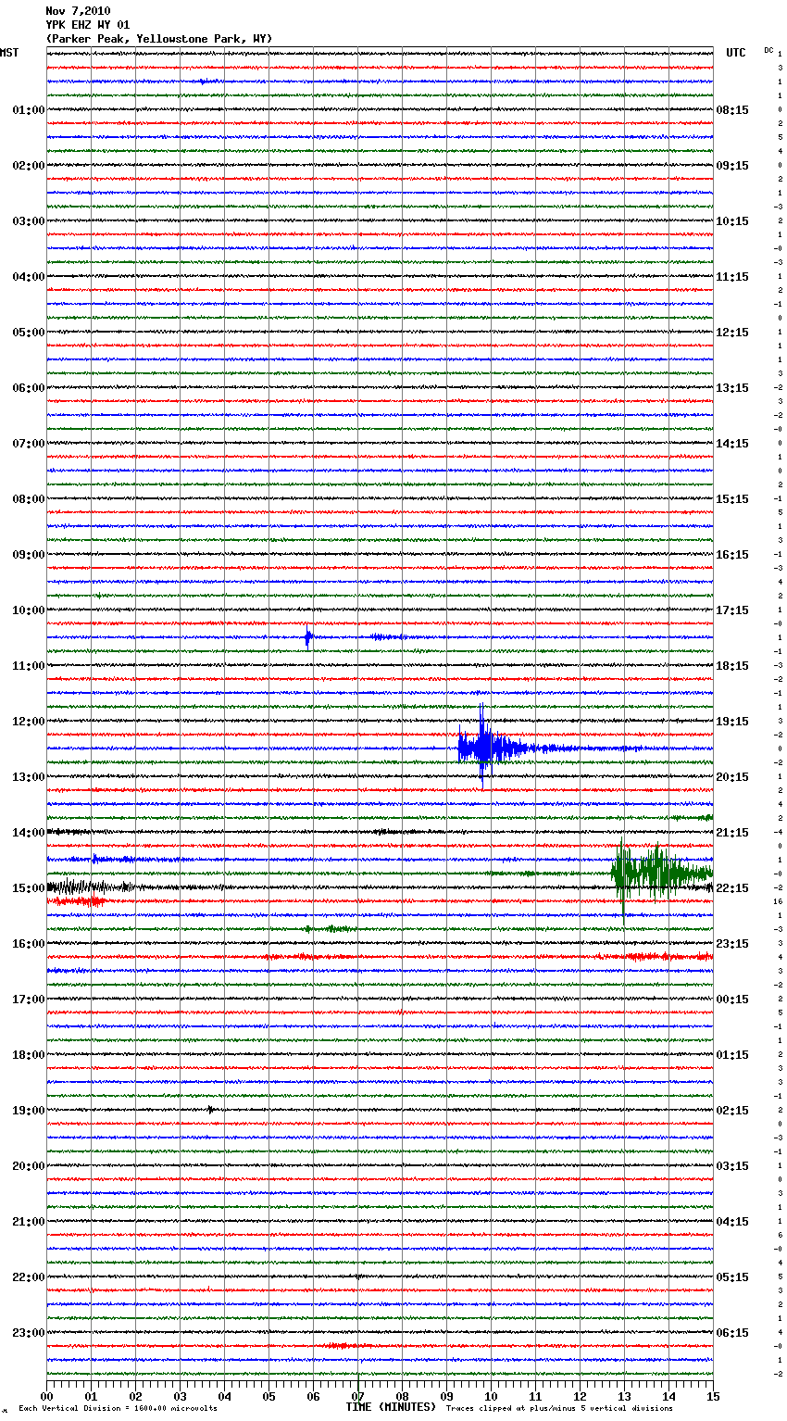Click the date text "Nov 7,2010"
This screenshot has width=787, height=1421.
(78, 11)
